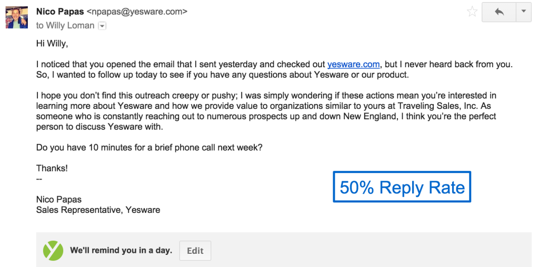Click the green Yesware logo icon
The image size is (539, 267).
pyautogui.click(x=53, y=251)
